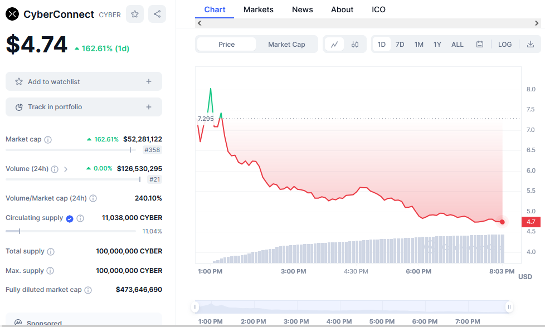Open the Chart tab
Image resolution: width=545 pixels, height=327 pixels.
(x=215, y=9)
